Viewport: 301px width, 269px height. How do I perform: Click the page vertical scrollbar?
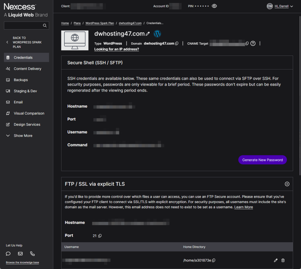[x=300, y=95]
